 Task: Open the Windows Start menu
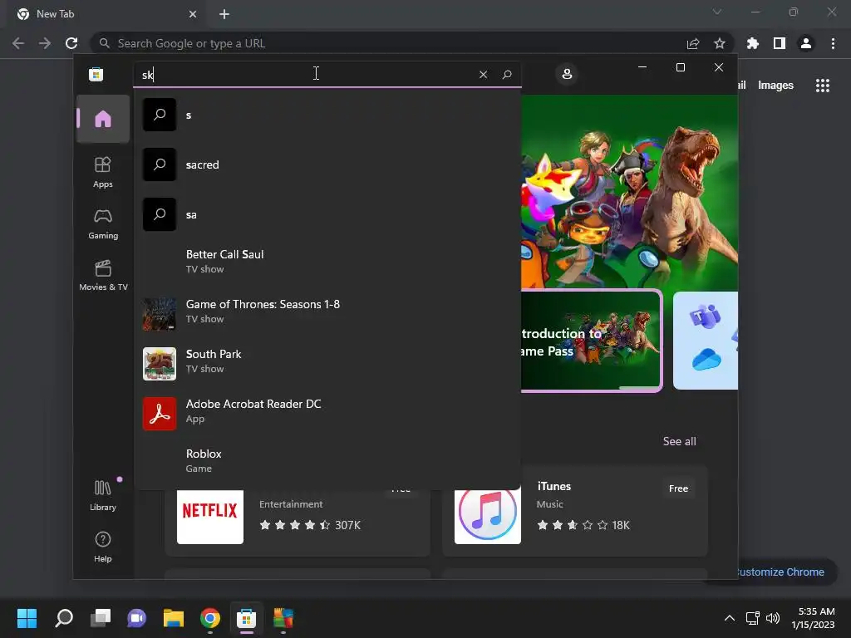point(27,618)
